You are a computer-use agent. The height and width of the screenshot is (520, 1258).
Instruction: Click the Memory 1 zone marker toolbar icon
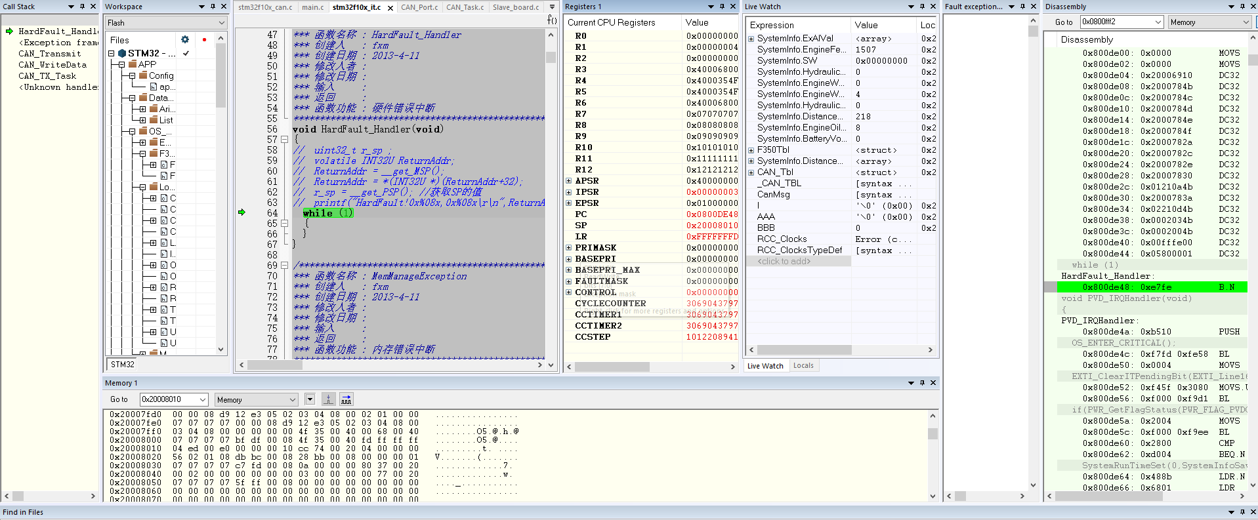[x=329, y=399]
